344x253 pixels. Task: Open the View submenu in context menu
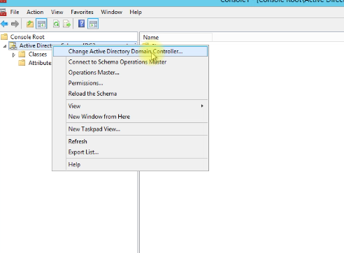(x=130, y=106)
